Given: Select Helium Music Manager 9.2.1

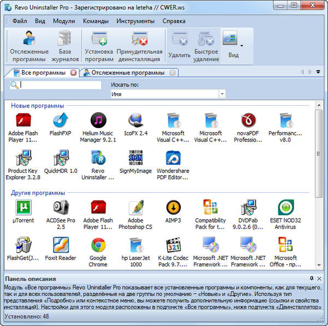Looking at the screenshot, I should (98, 128).
